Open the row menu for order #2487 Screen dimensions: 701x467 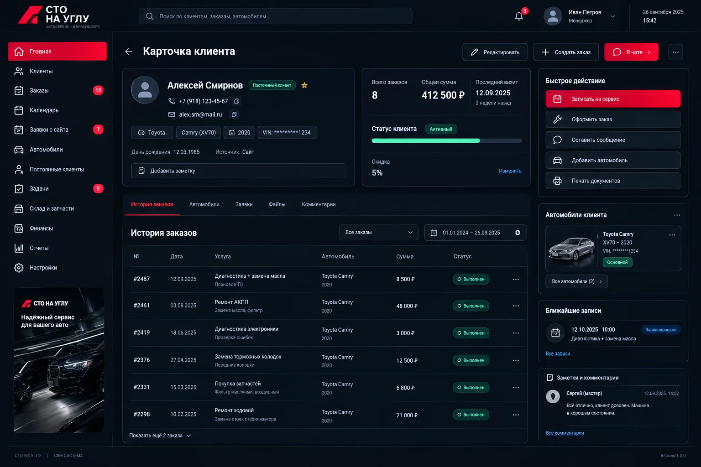pyautogui.click(x=516, y=279)
